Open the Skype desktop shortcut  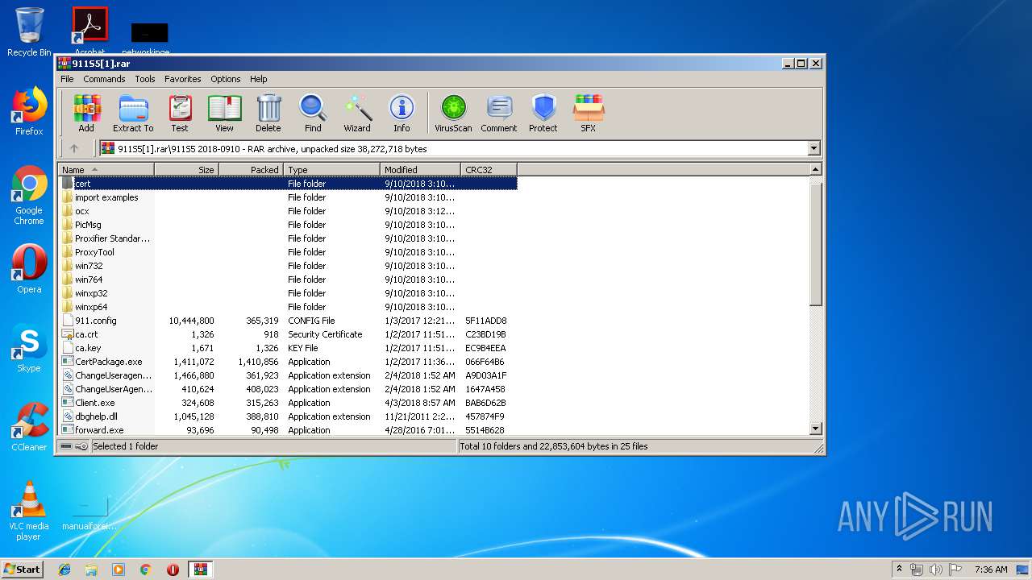pyautogui.click(x=29, y=348)
